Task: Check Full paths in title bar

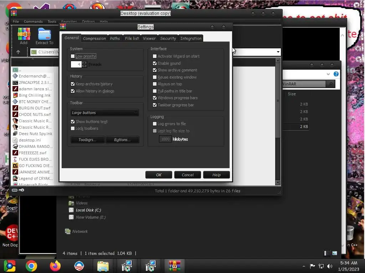Action: tap(155, 91)
